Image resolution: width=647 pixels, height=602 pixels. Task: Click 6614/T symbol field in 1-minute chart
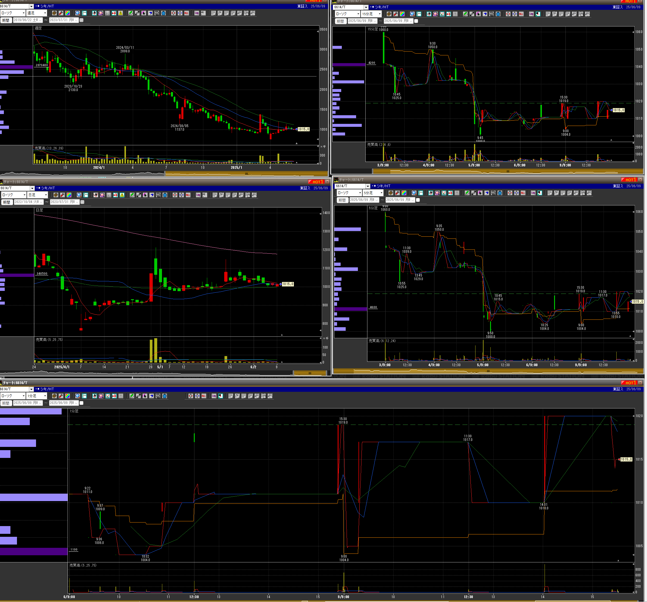pyautogui.click(x=15, y=389)
